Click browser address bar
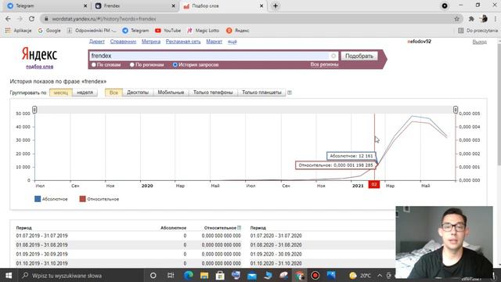Screen dimensions: 501x282 [250, 19]
